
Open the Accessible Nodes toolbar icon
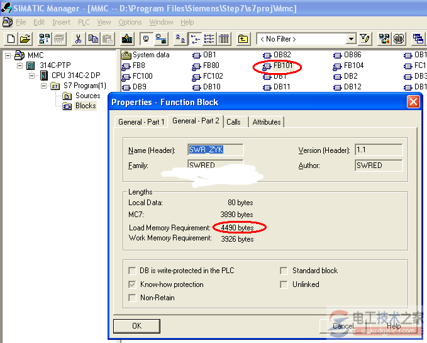(x=45, y=39)
